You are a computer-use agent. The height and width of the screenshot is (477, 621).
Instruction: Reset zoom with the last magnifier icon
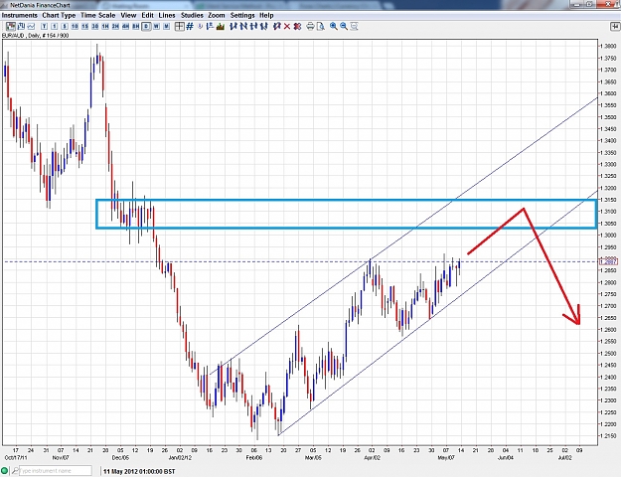[x=354, y=26]
